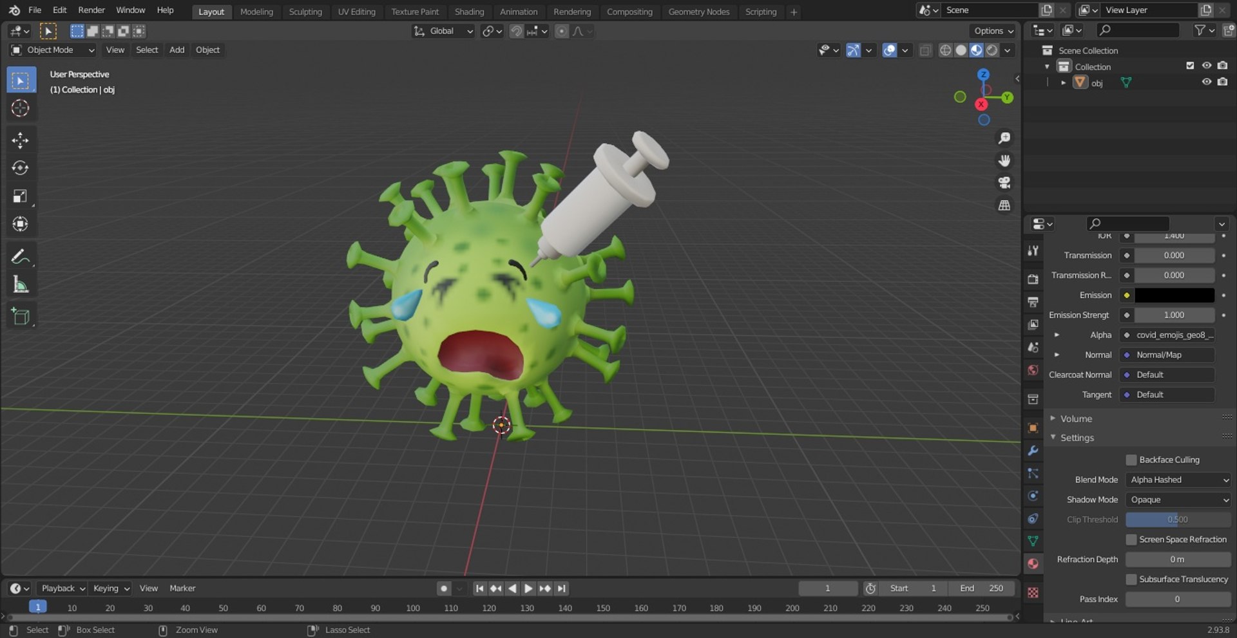Click the viewport zoom magnifier icon
This screenshot has width=1237, height=638.
[x=1004, y=138]
